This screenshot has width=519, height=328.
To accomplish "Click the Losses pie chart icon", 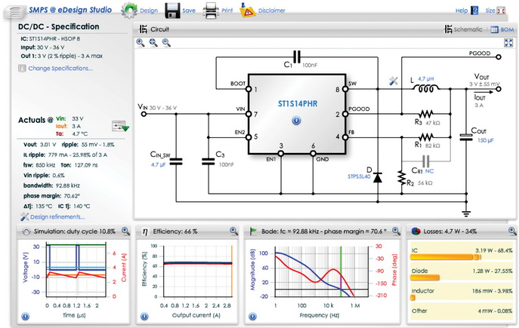I will (x=416, y=231).
